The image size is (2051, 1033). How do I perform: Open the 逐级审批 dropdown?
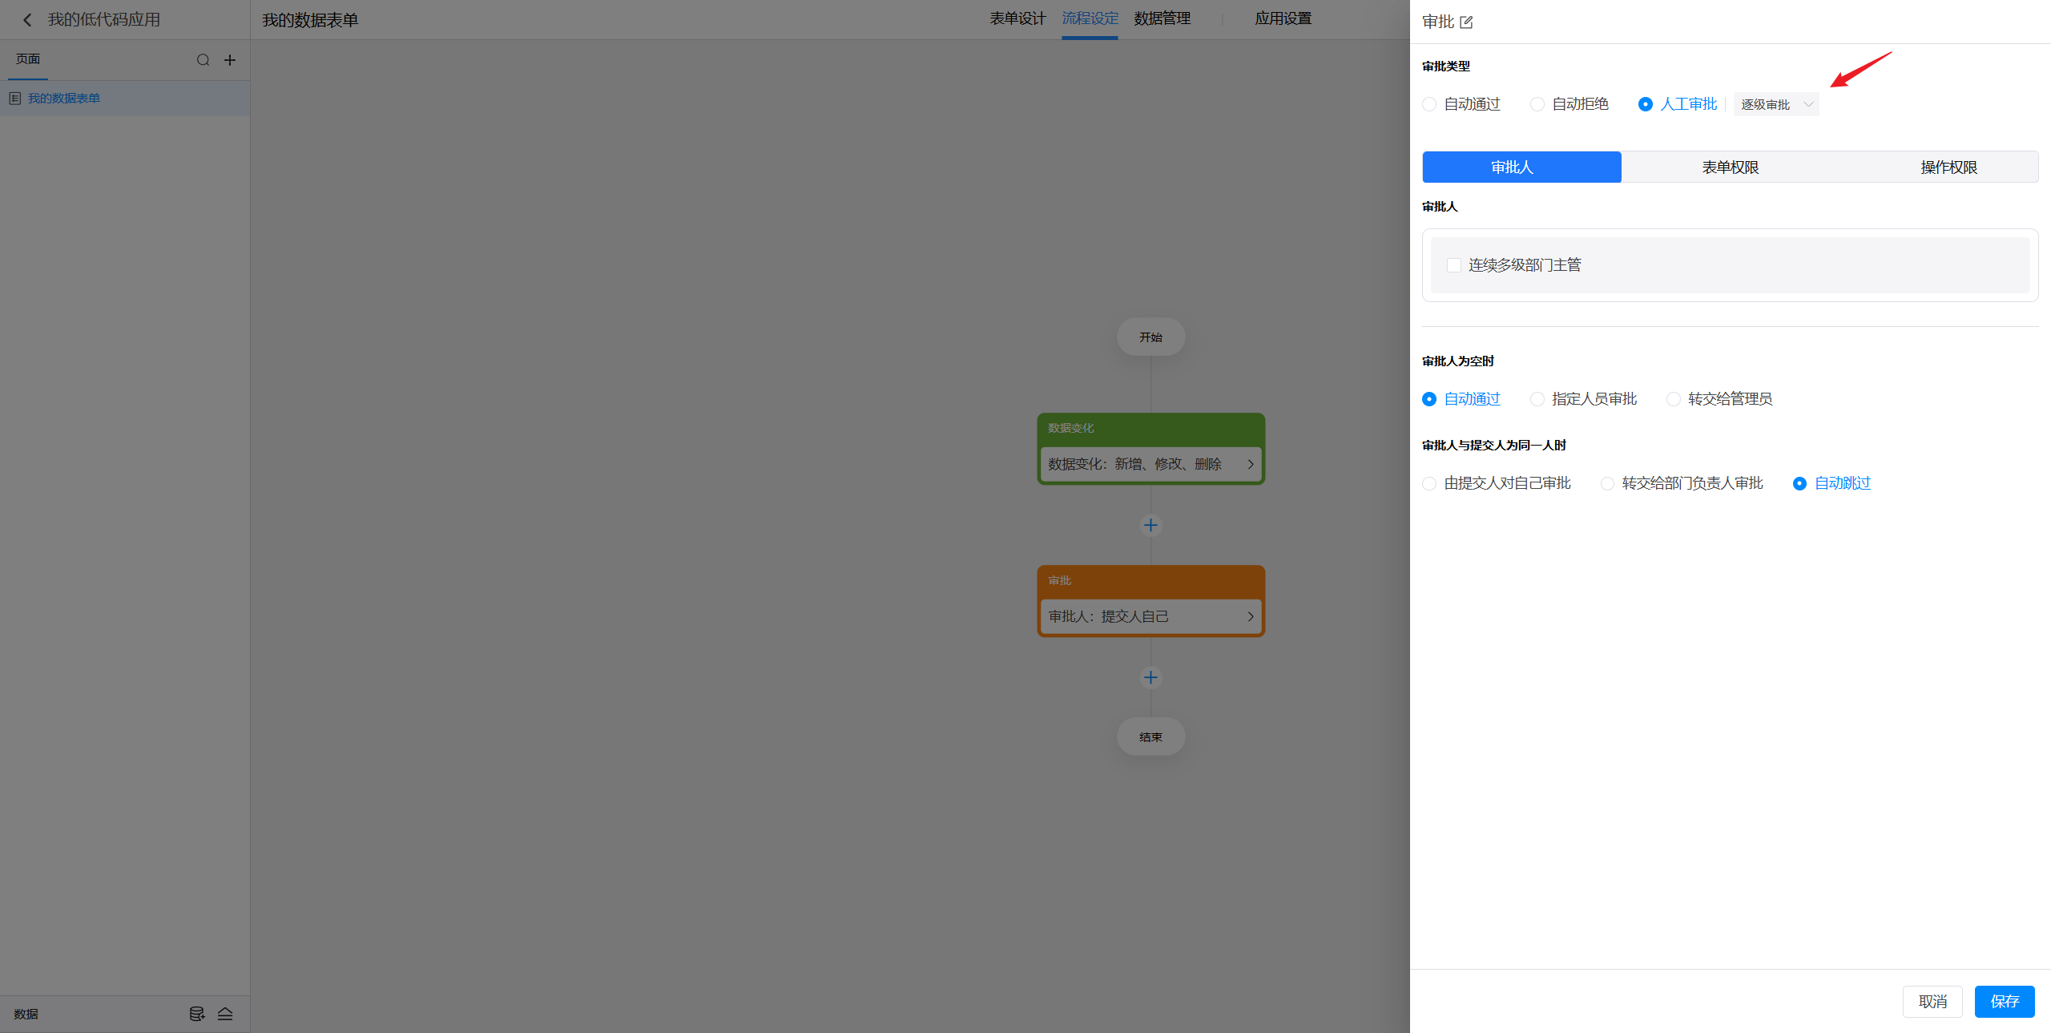pos(1775,104)
